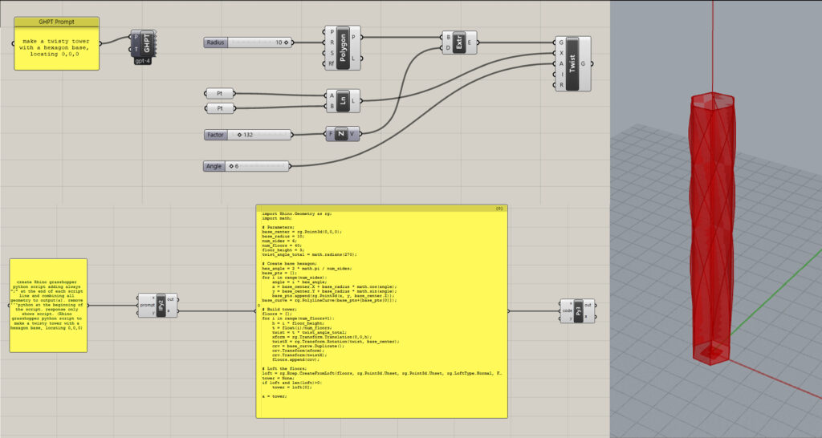Image resolution: width=822 pixels, height=438 pixels.
Task: Select the Twist component
Action: pyautogui.click(x=572, y=63)
